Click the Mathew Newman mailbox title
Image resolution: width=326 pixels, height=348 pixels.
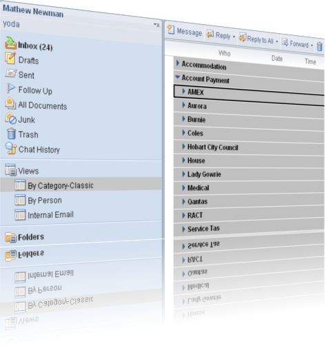tap(33, 11)
